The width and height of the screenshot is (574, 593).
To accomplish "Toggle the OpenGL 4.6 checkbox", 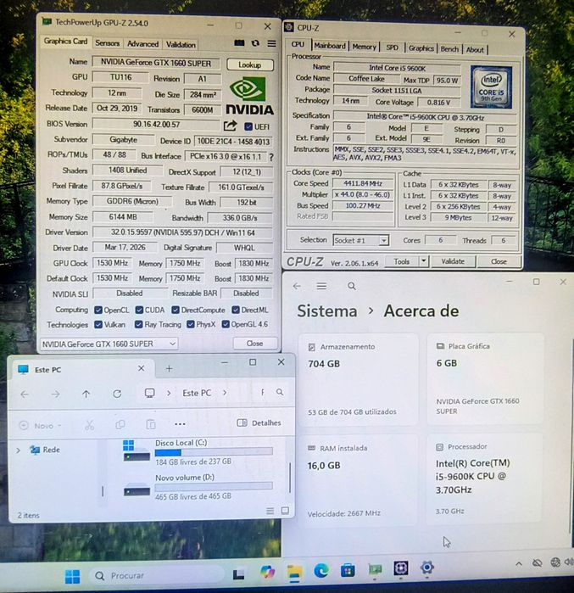I will (x=226, y=324).
